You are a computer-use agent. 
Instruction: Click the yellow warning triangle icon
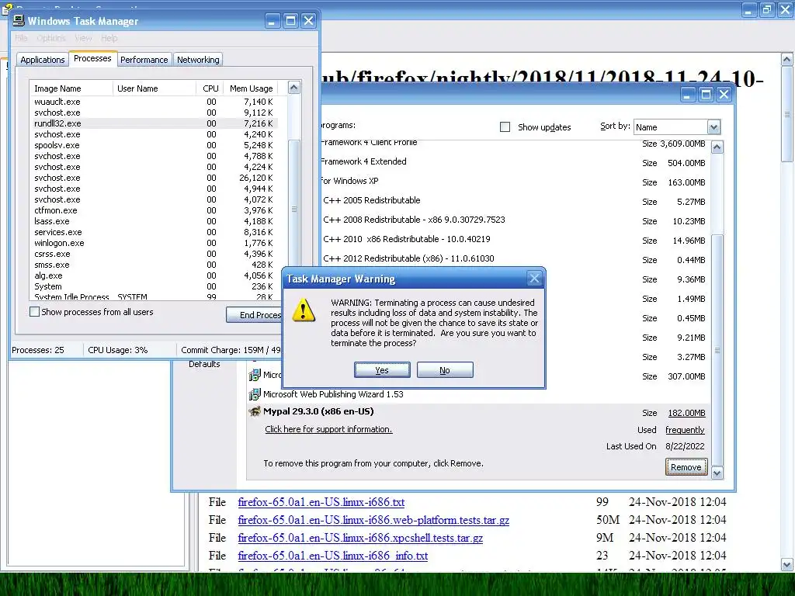coord(304,310)
